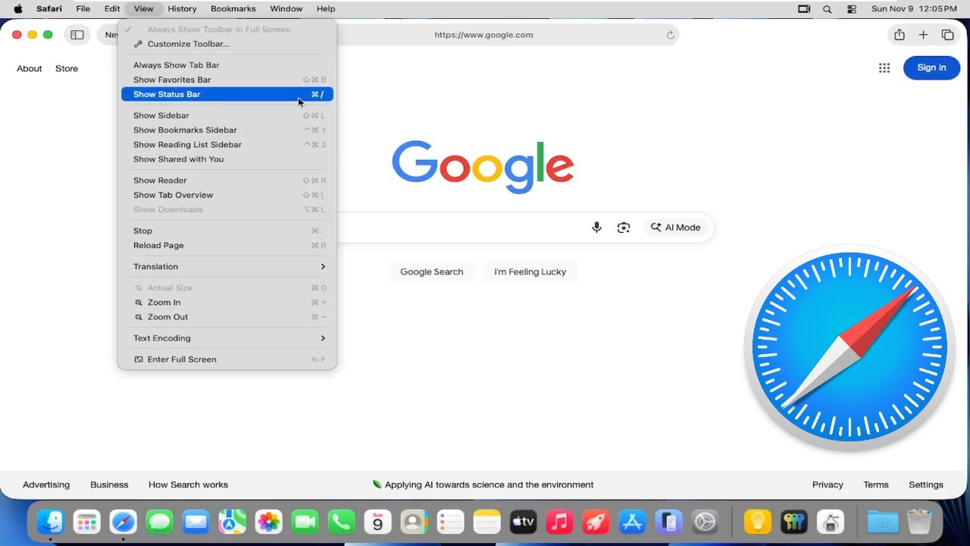The height and width of the screenshot is (546, 970).
Task: Open Finder from the dock
Action: 51,522
